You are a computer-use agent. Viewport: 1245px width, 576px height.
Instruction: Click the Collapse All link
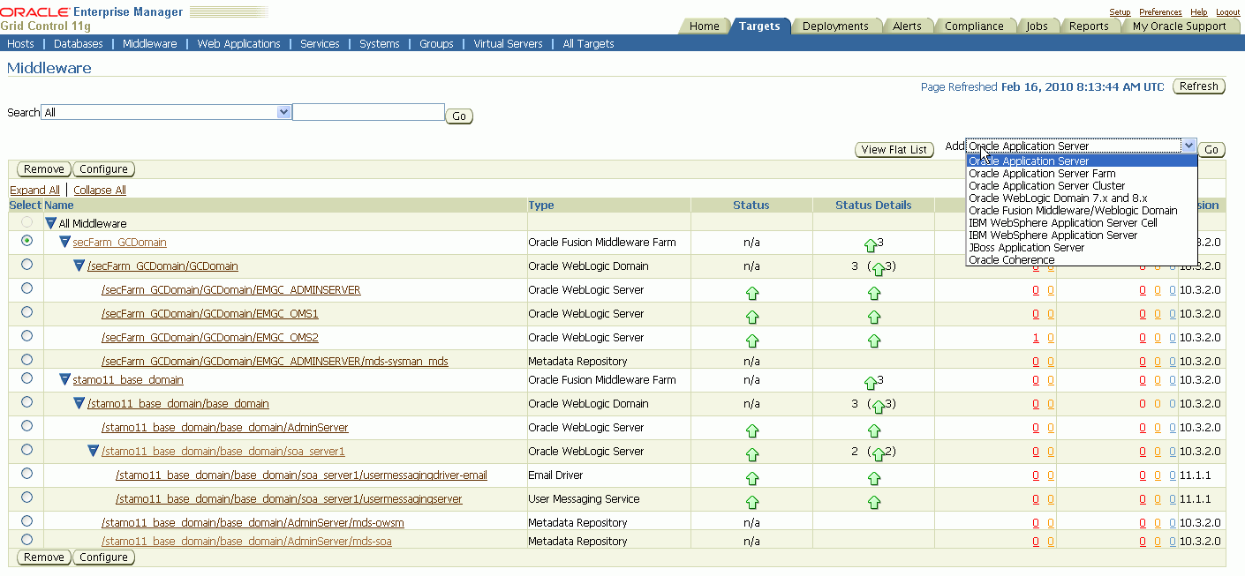click(x=100, y=191)
